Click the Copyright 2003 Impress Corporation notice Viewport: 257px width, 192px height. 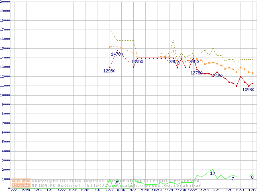pyautogui.click(x=113, y=181)
